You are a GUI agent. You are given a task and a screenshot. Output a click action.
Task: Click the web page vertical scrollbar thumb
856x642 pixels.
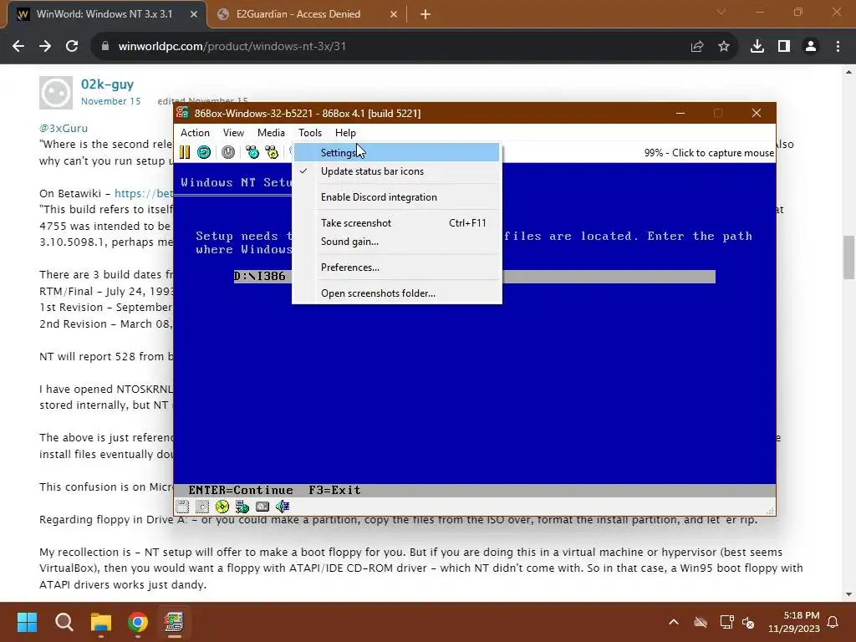(848, 257)
